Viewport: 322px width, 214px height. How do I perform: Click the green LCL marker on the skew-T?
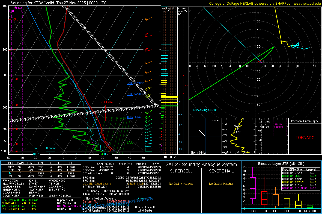coord(130,142)
